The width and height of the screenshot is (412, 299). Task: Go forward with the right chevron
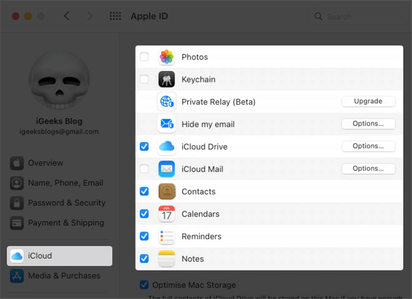click(x=90, y=16)
